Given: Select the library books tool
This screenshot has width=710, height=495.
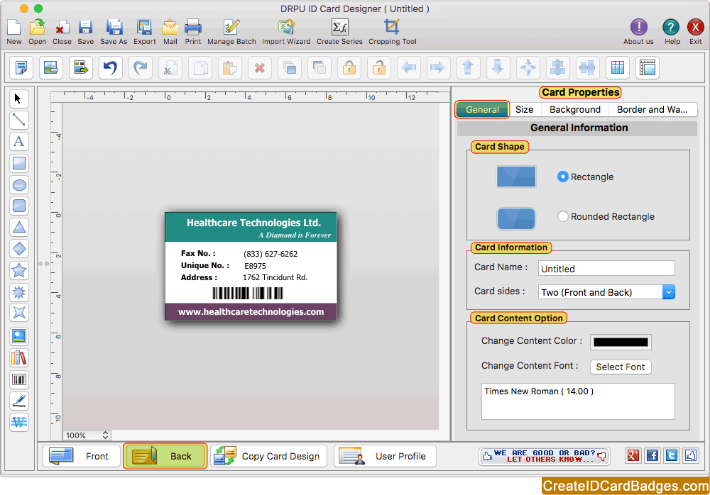Looking at the screenshot, I should pyautogui.click(x=19, y=358).
